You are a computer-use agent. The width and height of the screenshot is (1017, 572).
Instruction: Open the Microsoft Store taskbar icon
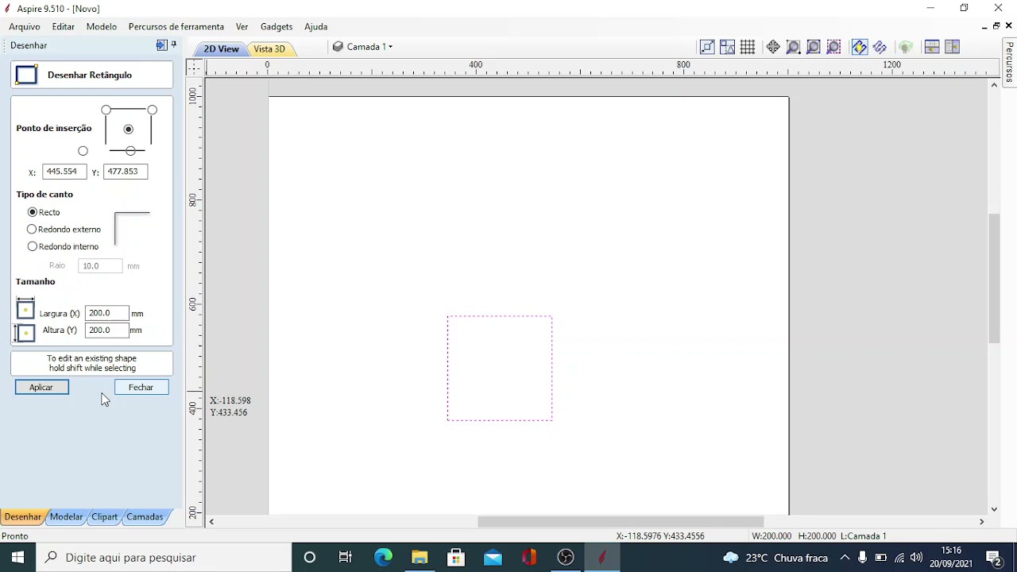coord(456,557)
